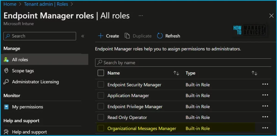Screen dimensions: 277x136
Task: Open more options for Read Only Operator
Action: pos(265,117)
